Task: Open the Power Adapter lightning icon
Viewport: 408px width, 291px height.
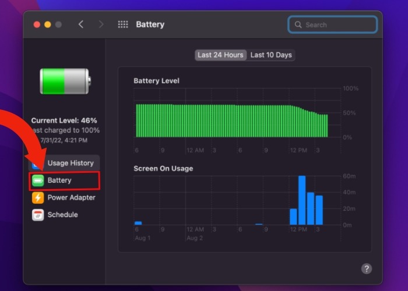Action: [x=38, y=197]
